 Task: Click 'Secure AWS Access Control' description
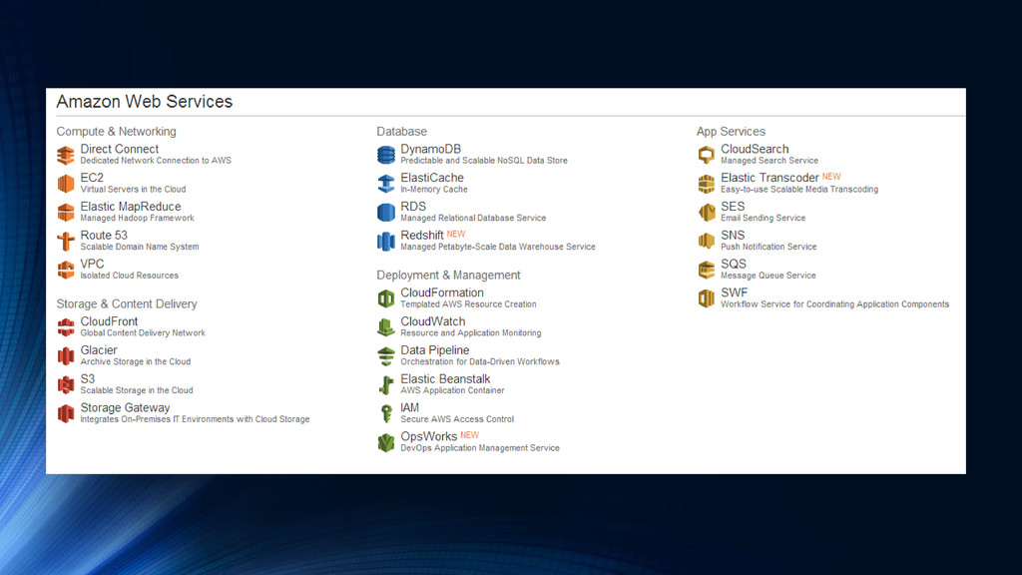pyautogui.click(x=457, y=419)
